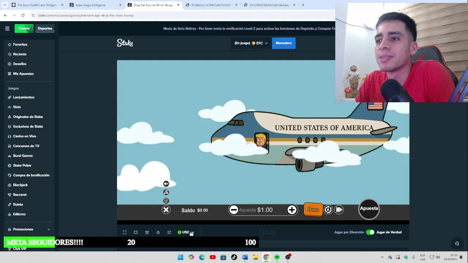Screen dimensions: 468x263
Task: Open live stats chart icon
Action: (147, 232)
